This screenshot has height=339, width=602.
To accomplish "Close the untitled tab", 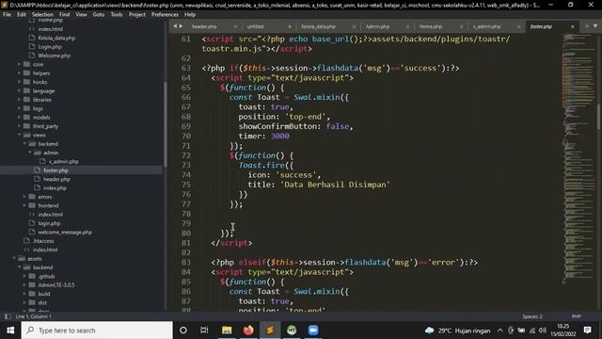I will (290, 26).
